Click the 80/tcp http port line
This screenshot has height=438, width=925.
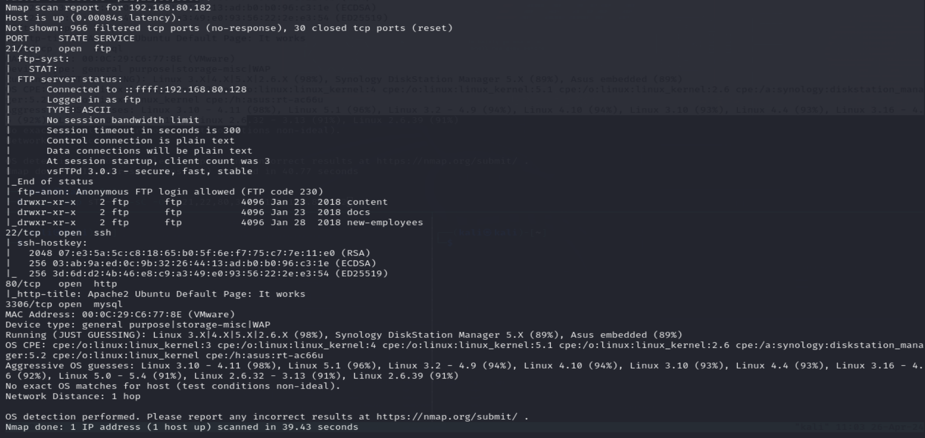(x=61, y=284)
